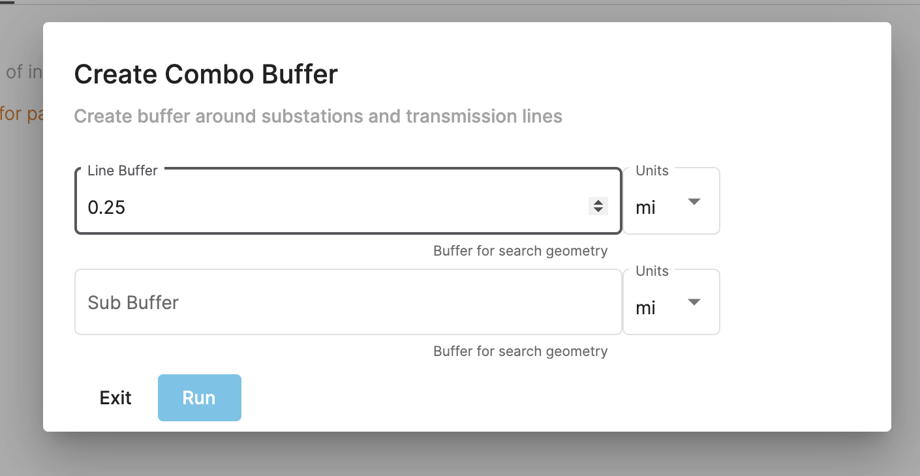The image size is (920, 476).
Task: Click the Units label above the mi selector
Action: coord(651,170)
